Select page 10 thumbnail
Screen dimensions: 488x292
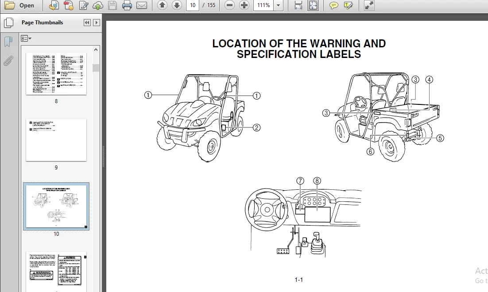(x=56, y=207)
